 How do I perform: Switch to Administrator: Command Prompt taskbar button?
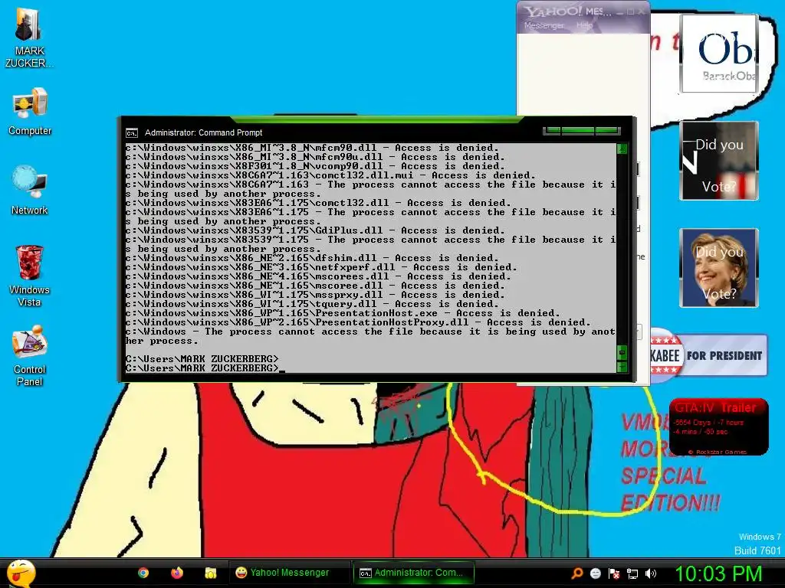(415, 573)
